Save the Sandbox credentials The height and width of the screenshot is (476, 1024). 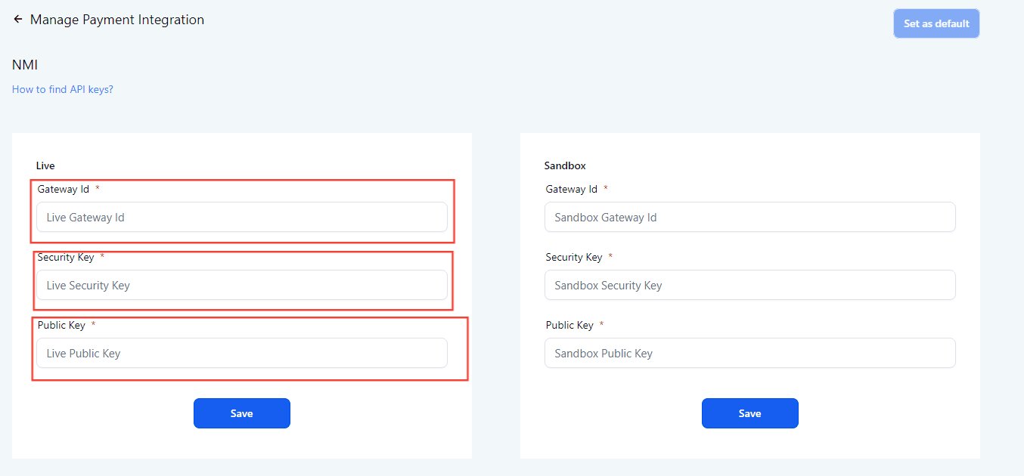pos(749,413)
